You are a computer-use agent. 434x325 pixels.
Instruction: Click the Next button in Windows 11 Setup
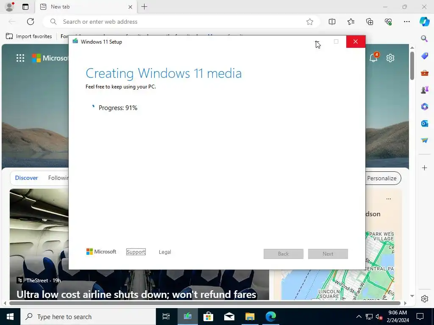coord(328,254)
